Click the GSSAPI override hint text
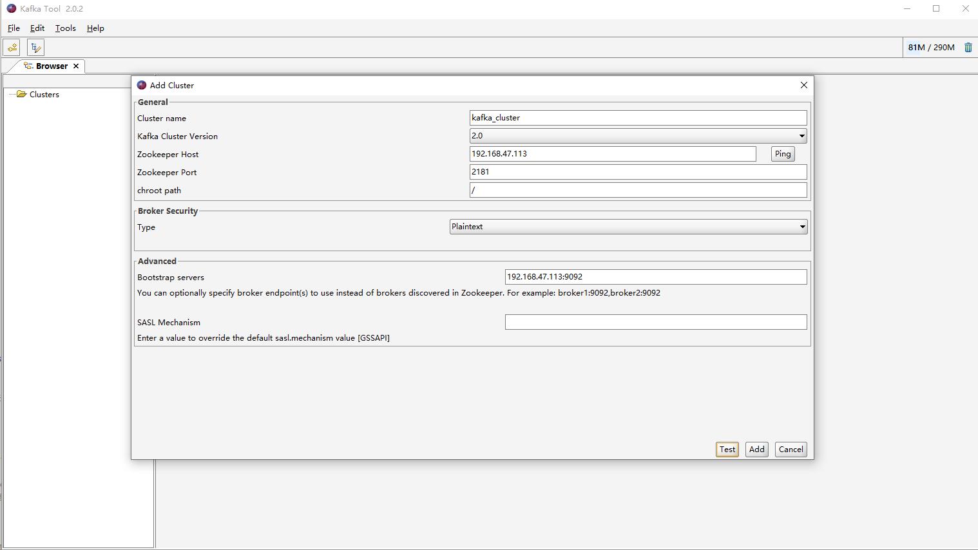Viewport: 978px width, 550px height. [x=264, y=338]
